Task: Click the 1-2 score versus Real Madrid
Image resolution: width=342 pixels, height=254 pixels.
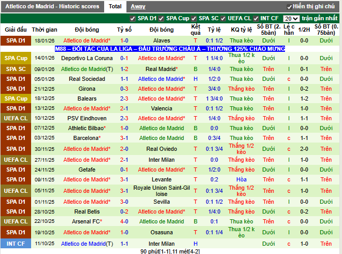Action: (x=124, y=69)
